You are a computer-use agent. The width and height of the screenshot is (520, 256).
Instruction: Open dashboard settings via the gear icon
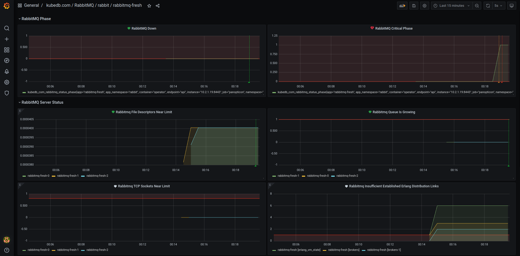pyautogui.click(x=424, y=5)
